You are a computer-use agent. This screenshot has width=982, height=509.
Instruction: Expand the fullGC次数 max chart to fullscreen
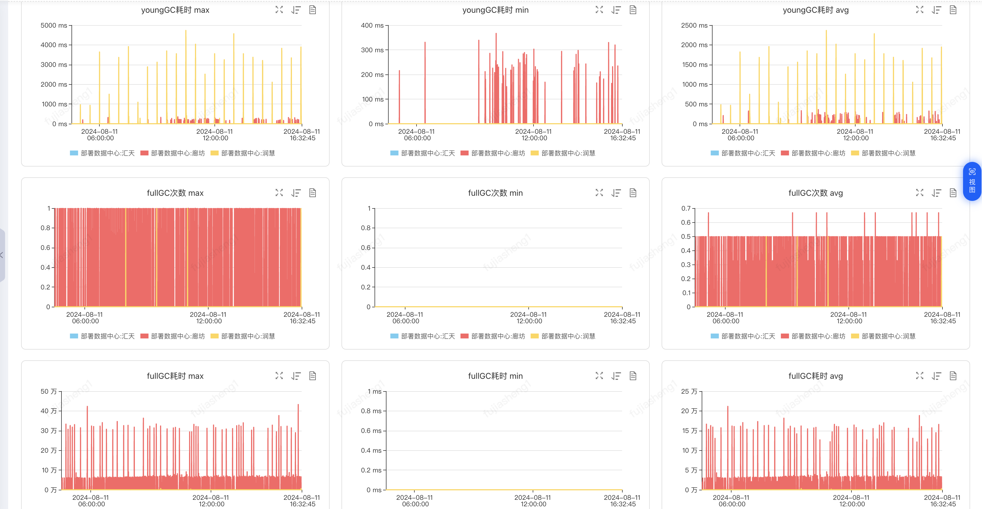coord(279,193)
